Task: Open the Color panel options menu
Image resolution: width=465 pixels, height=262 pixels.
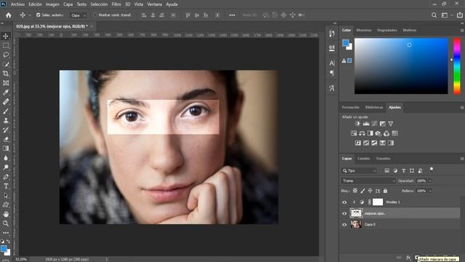Action: [x=462, y=31]
